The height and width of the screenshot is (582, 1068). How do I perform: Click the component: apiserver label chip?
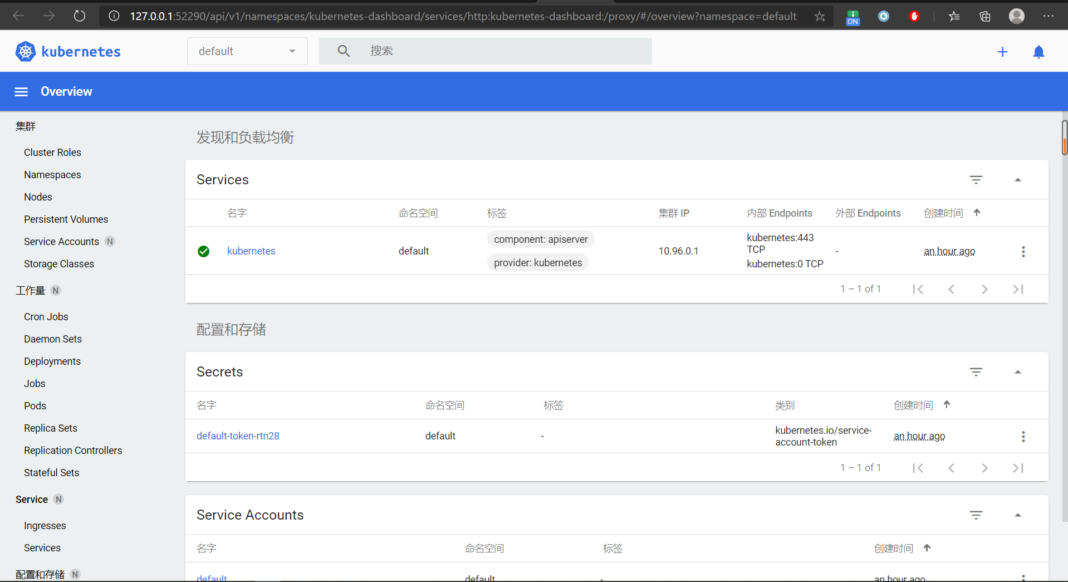pos(541,239)
